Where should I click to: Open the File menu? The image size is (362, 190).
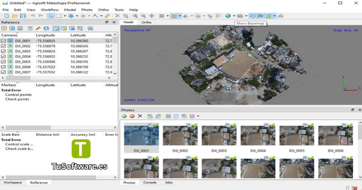(x=5, y=9)
